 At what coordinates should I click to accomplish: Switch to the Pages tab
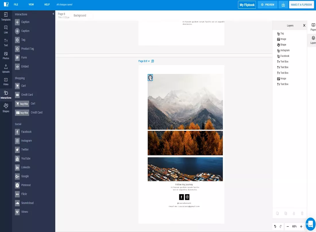[x=313, y=27]
